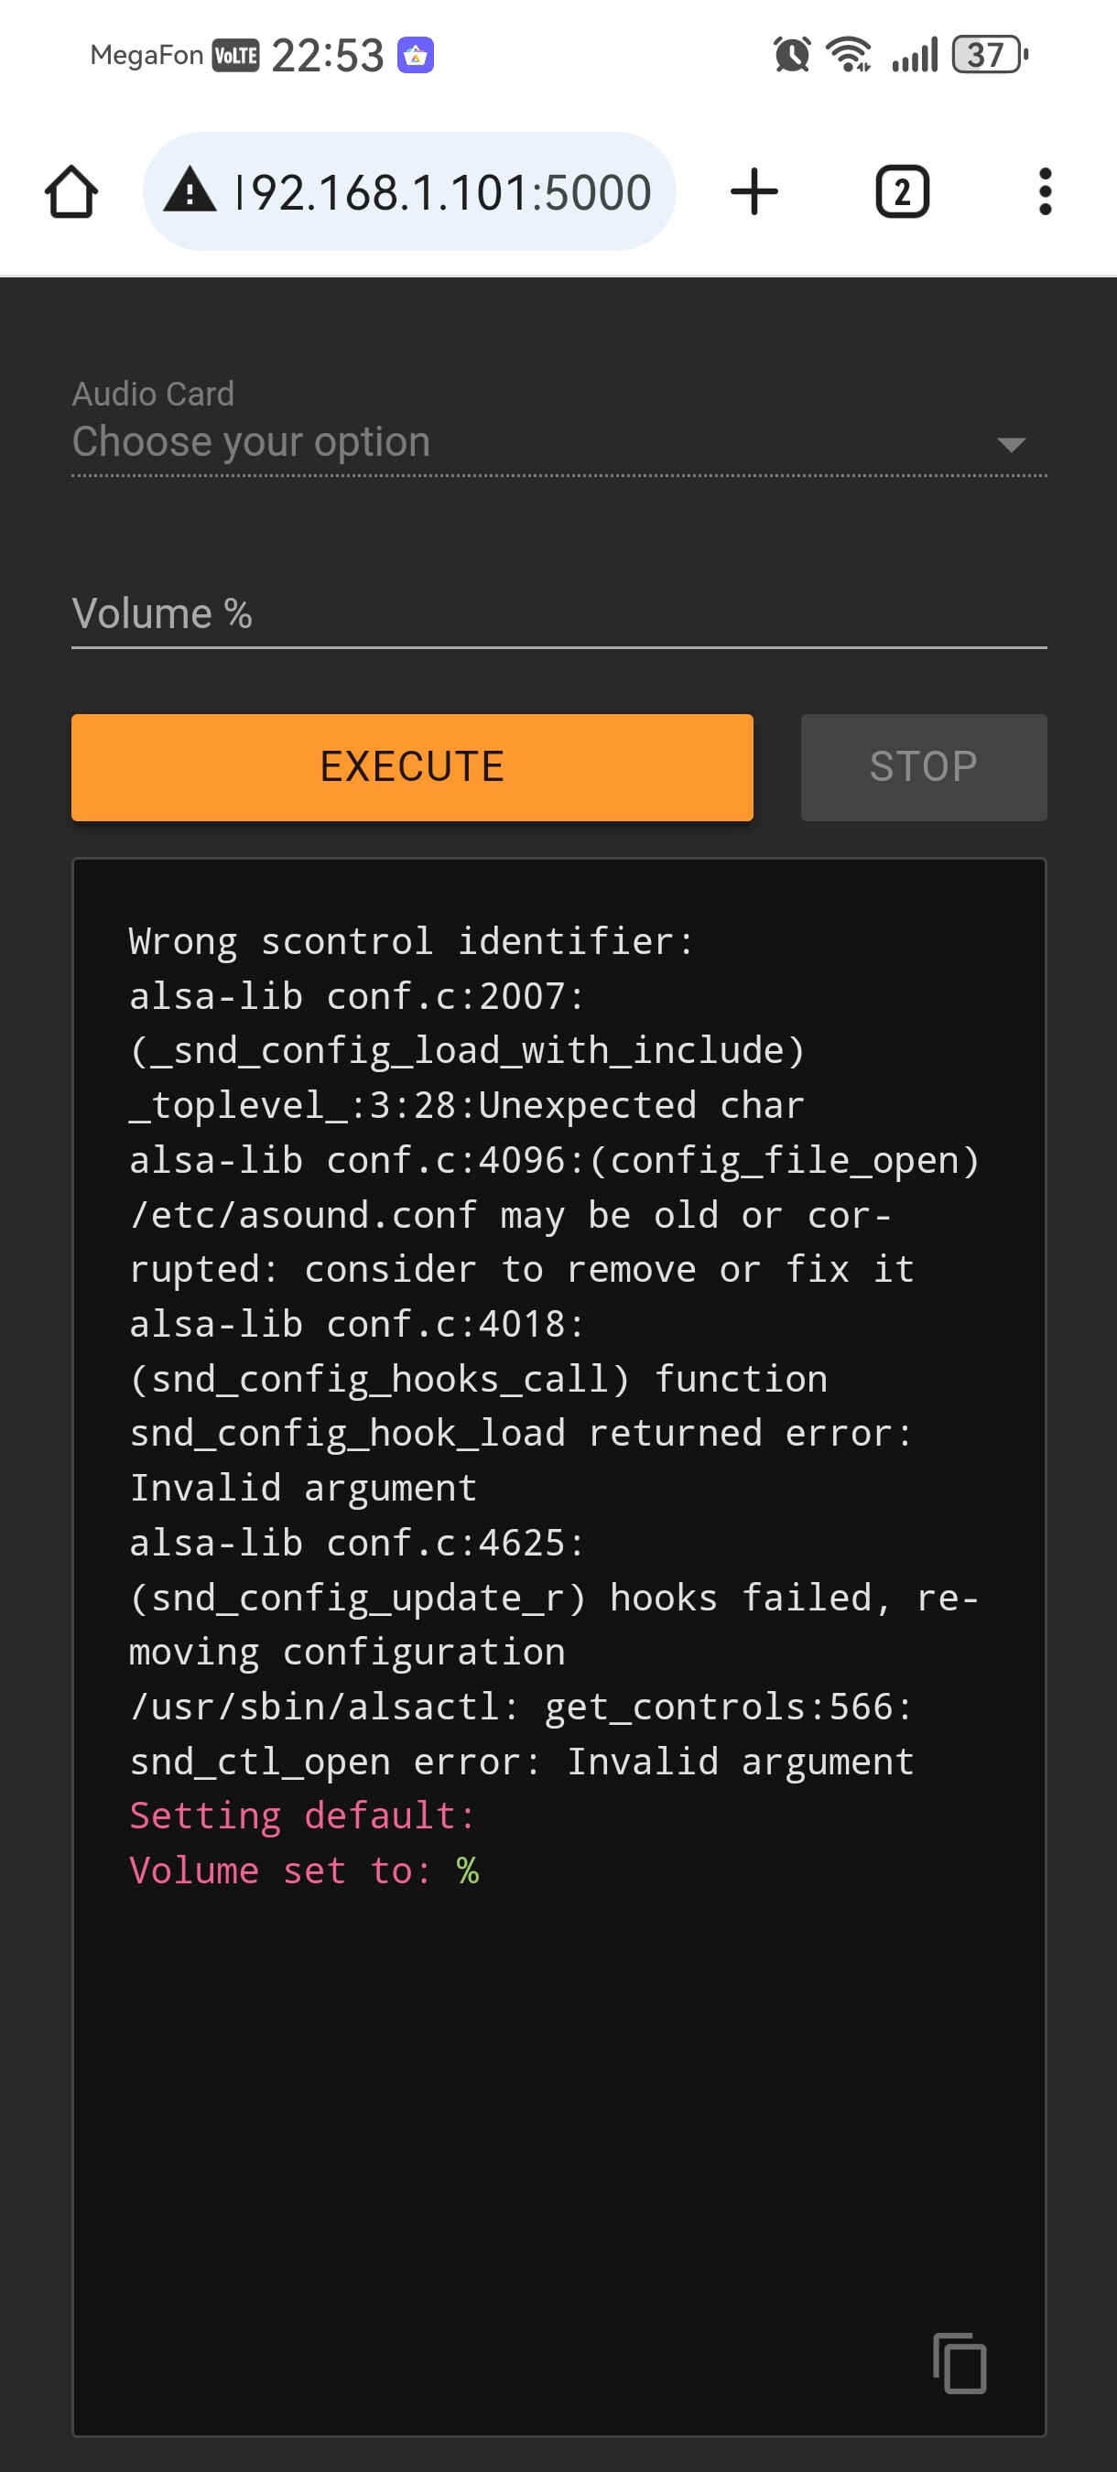Click inside the console output panel
Screen dimensions: 1117x2472
(x=558, y=2063)
